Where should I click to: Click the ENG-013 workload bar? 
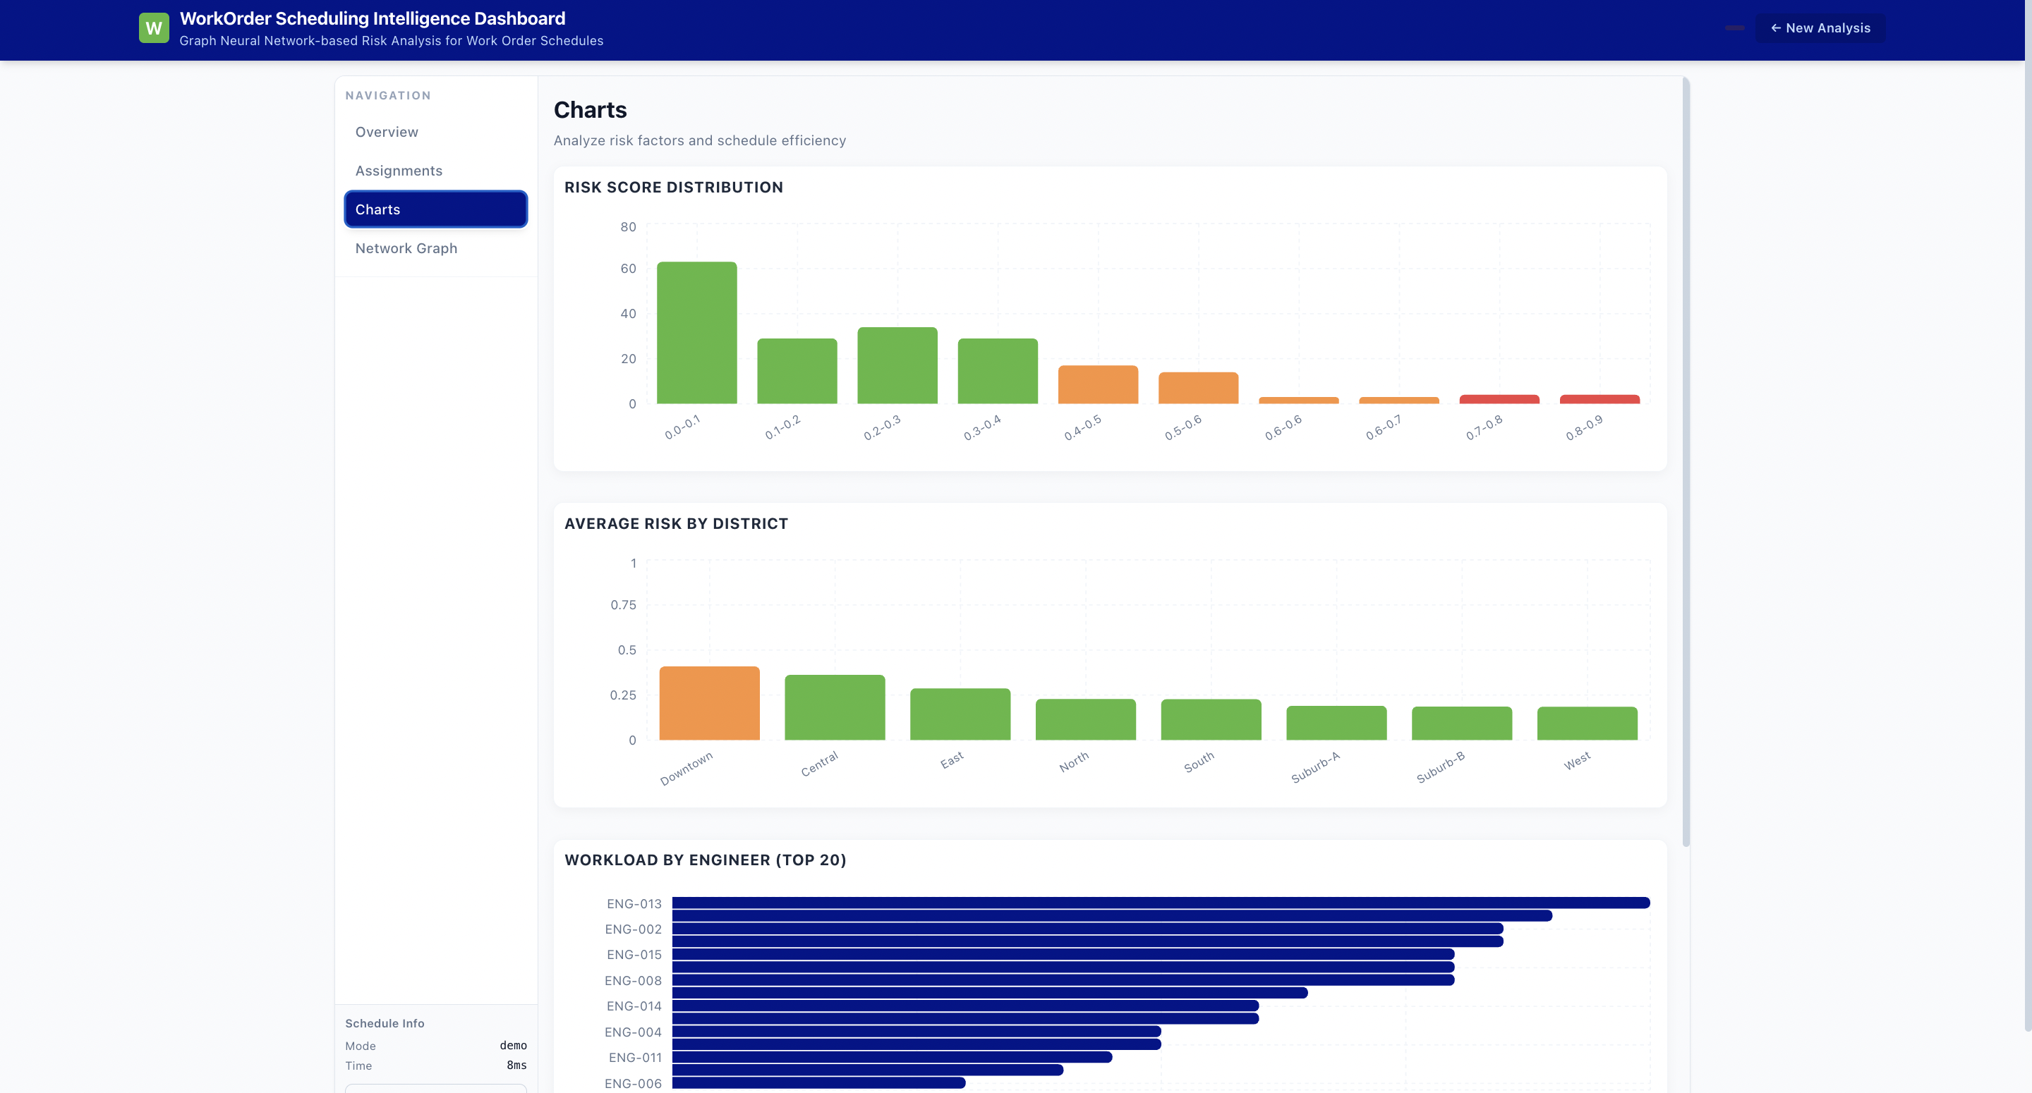point(1159,902)
